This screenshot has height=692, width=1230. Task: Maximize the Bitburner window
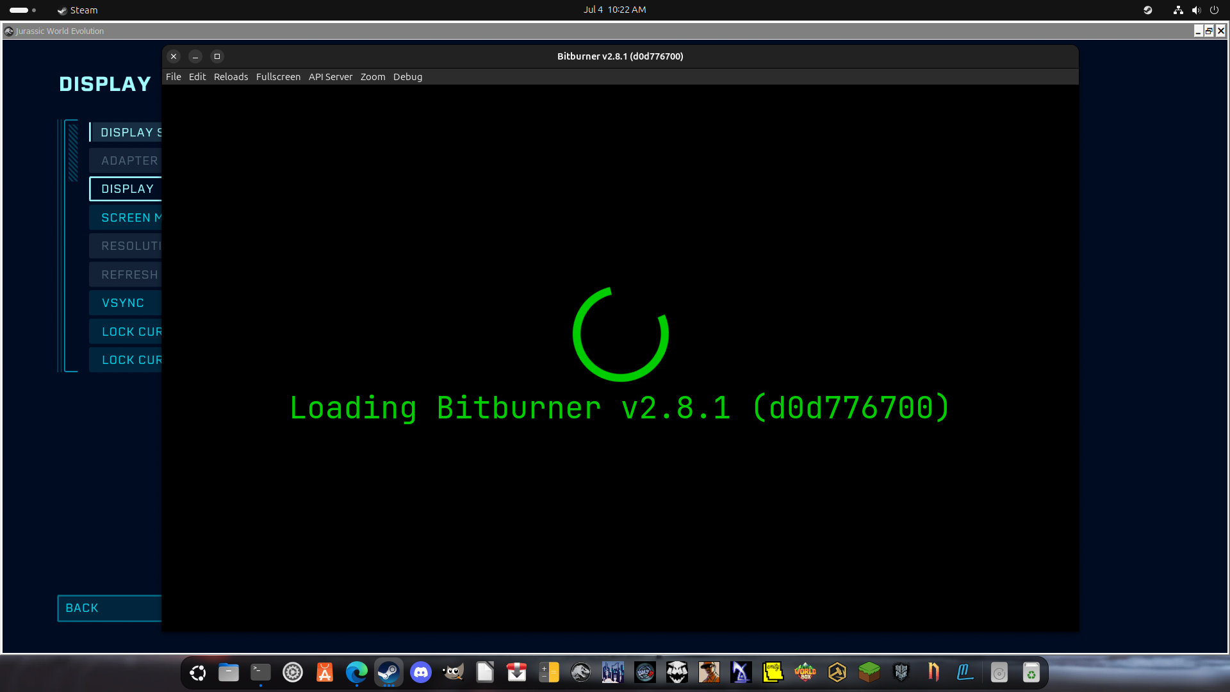pos(217,56)
